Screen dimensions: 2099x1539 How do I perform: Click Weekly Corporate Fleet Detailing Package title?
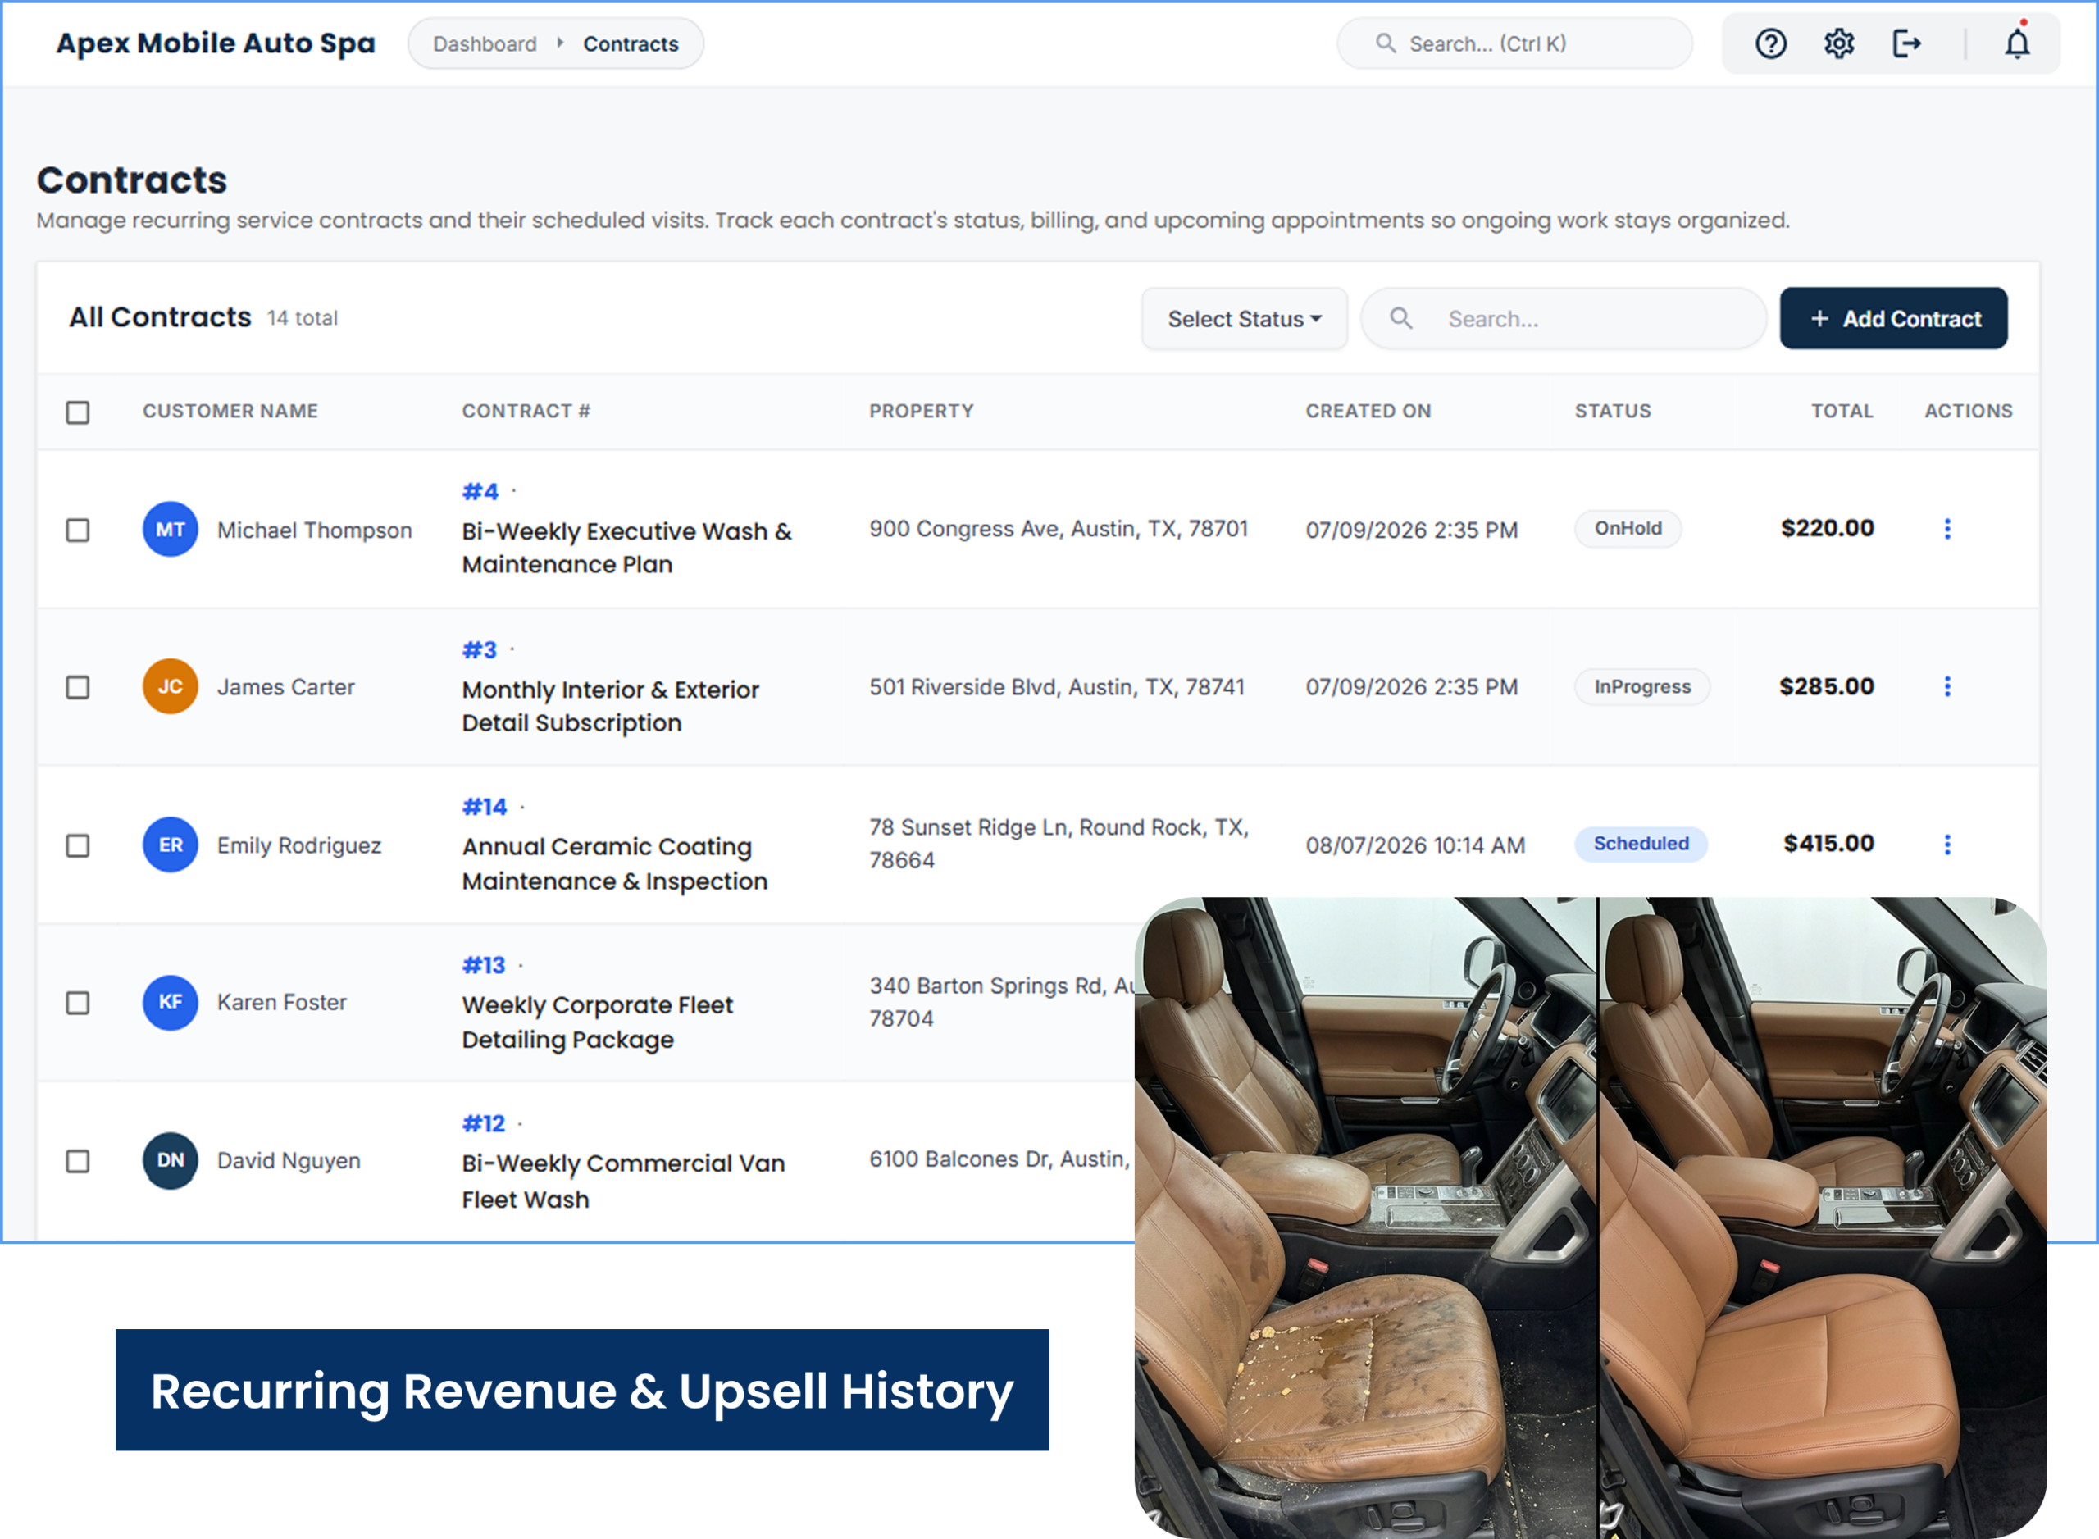click(x=597, y=1022)
